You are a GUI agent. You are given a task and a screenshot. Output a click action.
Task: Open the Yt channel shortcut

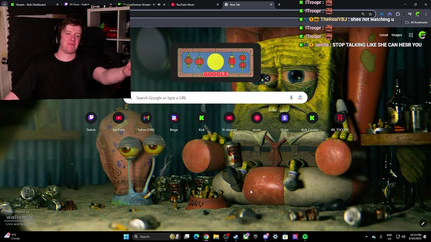[229, 121]
